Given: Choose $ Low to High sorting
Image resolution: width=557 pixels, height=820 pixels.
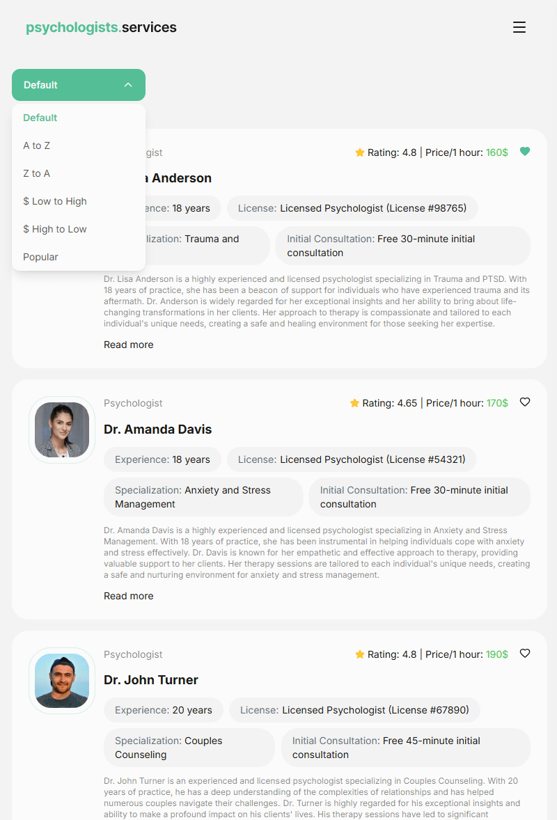Looking at the screenshot, I should [55, 201].
